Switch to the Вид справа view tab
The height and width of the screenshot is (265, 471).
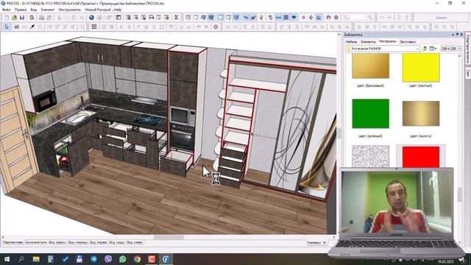point(99,242)
